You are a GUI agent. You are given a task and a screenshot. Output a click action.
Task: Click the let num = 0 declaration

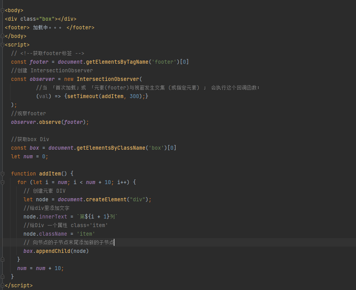coord(29,156)
